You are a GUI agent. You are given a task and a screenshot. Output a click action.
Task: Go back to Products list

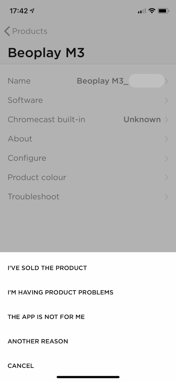point(30,31)
